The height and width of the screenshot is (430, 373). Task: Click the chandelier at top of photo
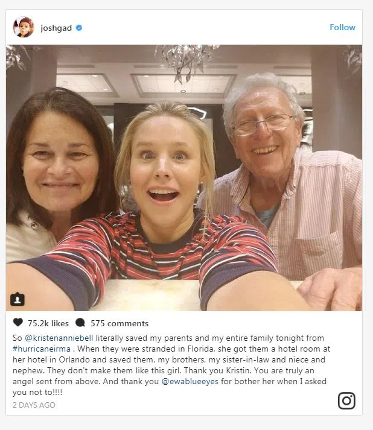[x=186, y=63]
